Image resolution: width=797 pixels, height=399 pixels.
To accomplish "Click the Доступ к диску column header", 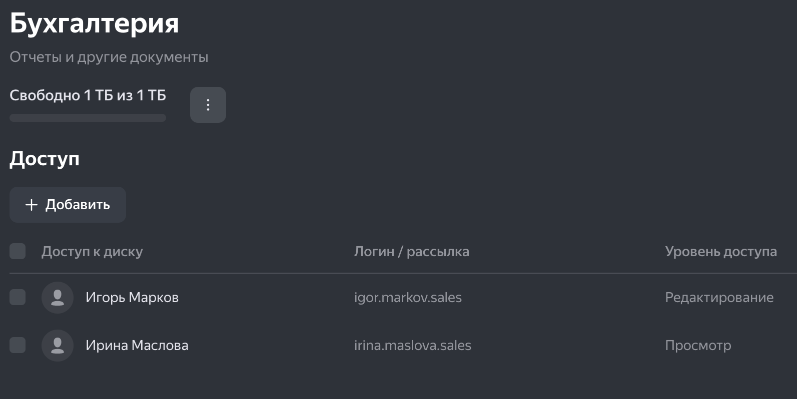I will 92,252.
